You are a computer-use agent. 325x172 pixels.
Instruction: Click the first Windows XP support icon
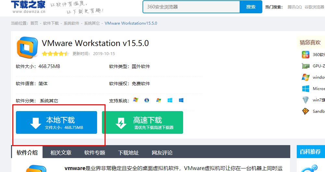pyautogui.click(x=136, y=100)
